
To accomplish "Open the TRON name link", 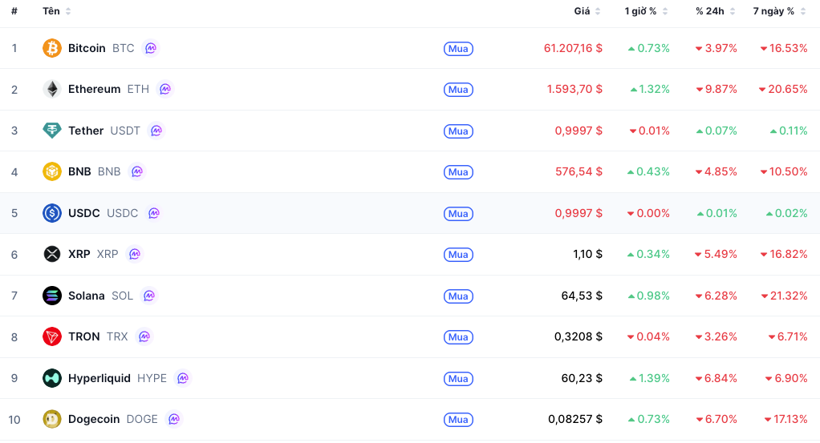I will tap(83, 336).
